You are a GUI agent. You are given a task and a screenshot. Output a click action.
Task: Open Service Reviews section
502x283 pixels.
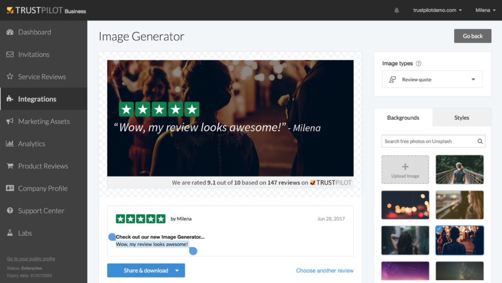point(44,76)
